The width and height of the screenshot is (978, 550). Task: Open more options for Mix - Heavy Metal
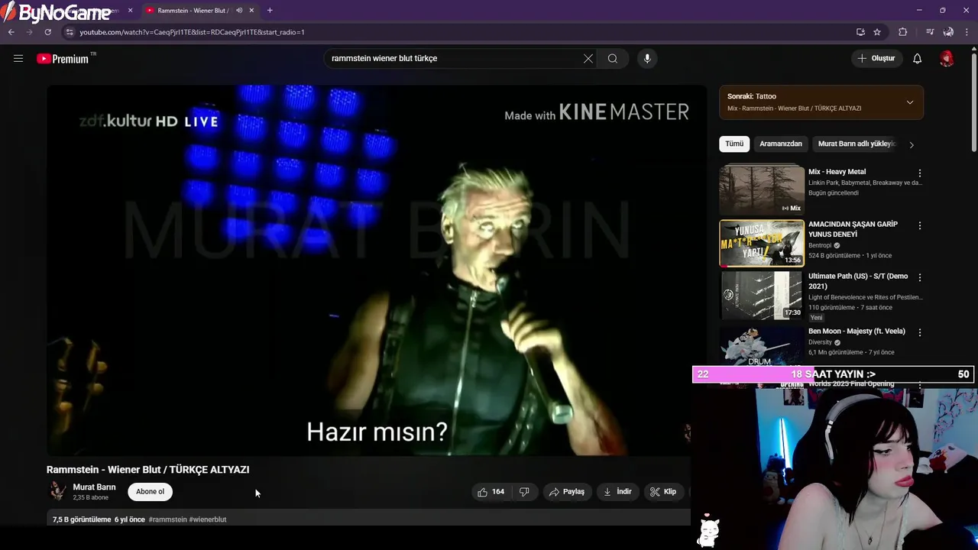tap(920, 173)
